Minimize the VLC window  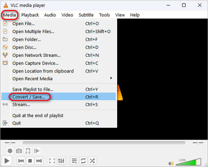point(168,5)
